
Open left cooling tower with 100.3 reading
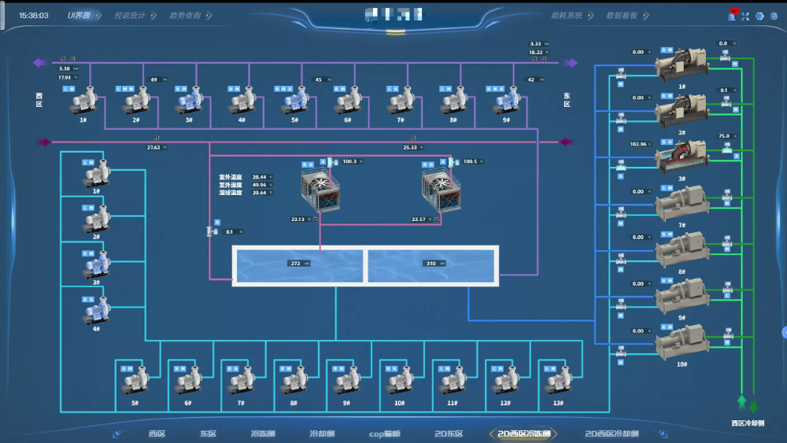click(321, 191)
